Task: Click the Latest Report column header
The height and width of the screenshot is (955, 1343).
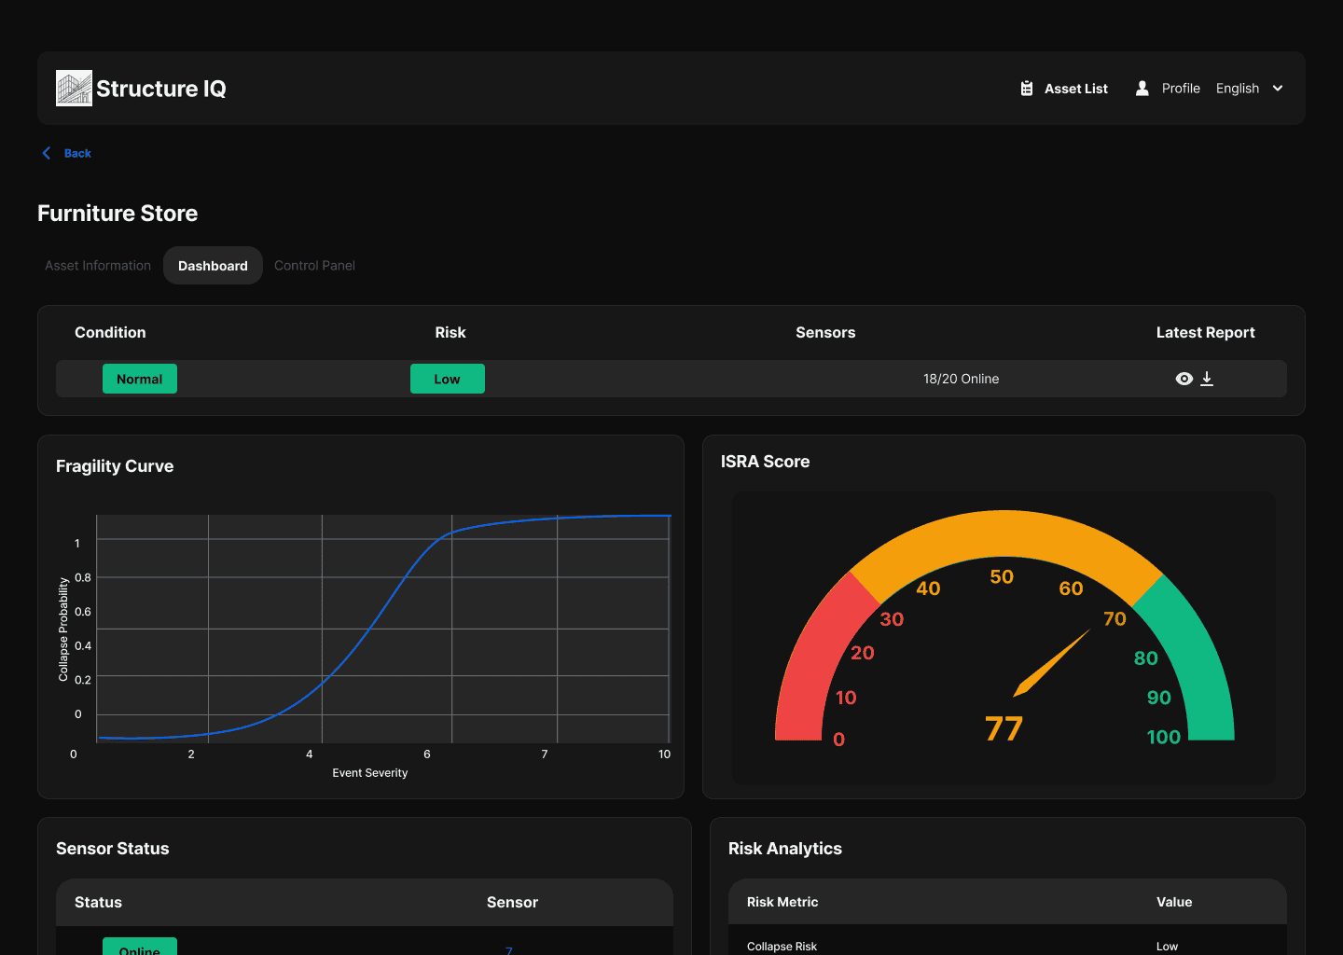Action: click(x=1205, y=333)
